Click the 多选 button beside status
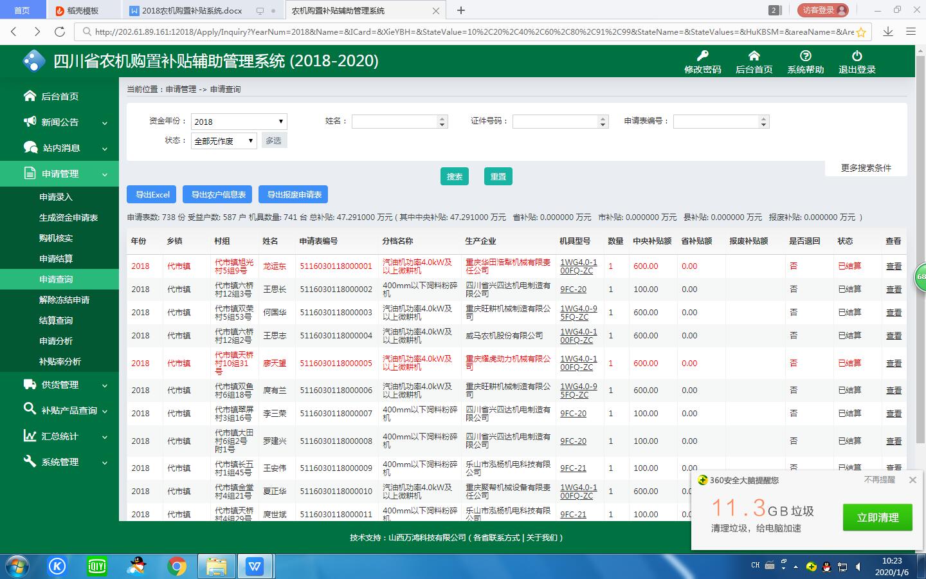Image resolution: width=926 pixels, height=579 pixels. (274, 140)
